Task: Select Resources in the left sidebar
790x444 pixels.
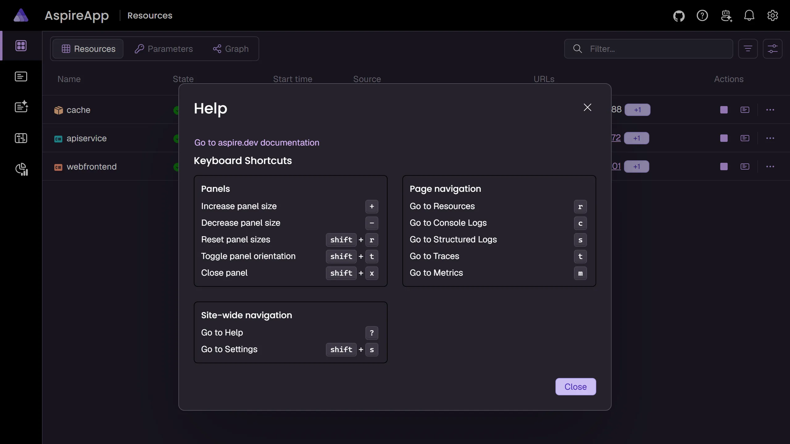Action: coord(21,46)
